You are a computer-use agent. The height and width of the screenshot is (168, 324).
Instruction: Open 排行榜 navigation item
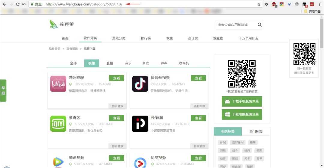pyautogui.click(x=146, y=38)
